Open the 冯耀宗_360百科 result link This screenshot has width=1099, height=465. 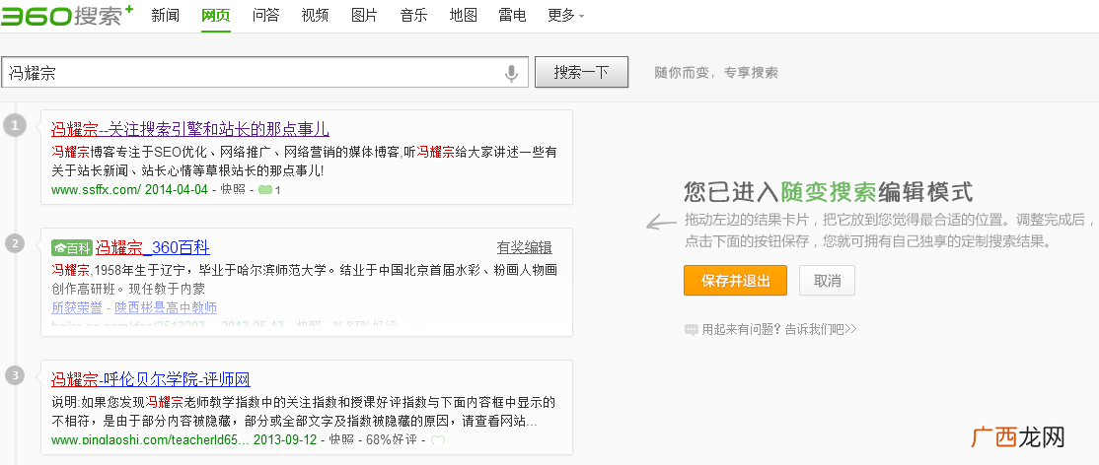click(x=152, y=247)
